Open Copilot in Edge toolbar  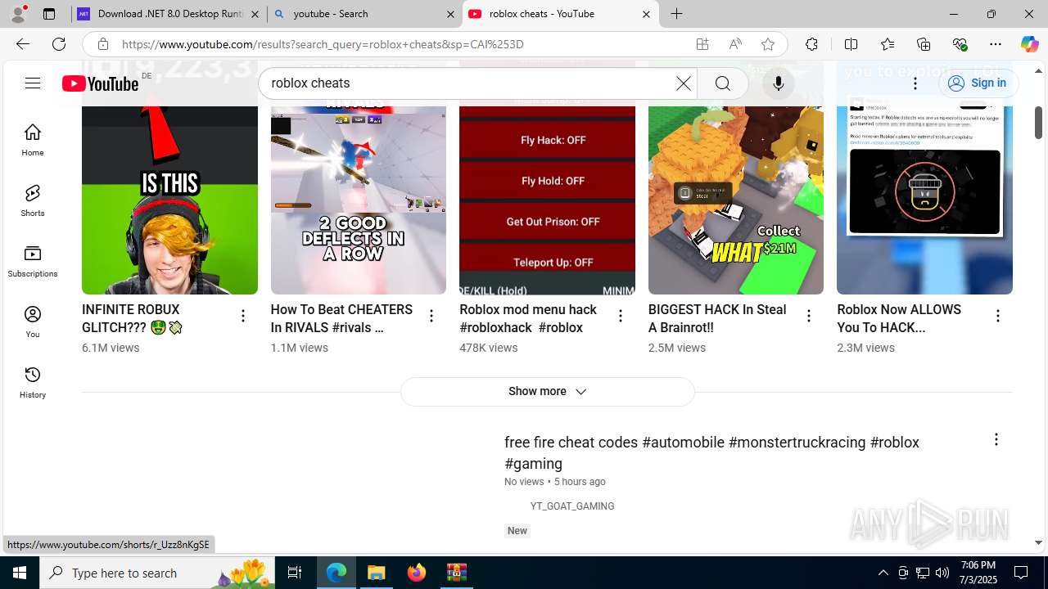point(1029,44)
